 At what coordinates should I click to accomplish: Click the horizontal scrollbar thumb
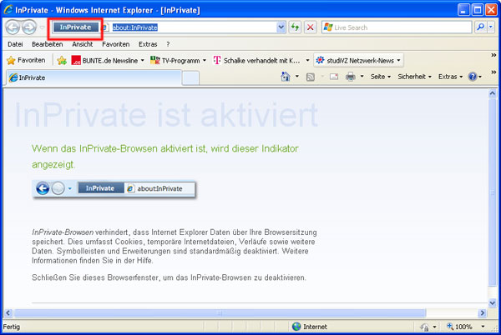pyautogui.click(x=220, y=313)
